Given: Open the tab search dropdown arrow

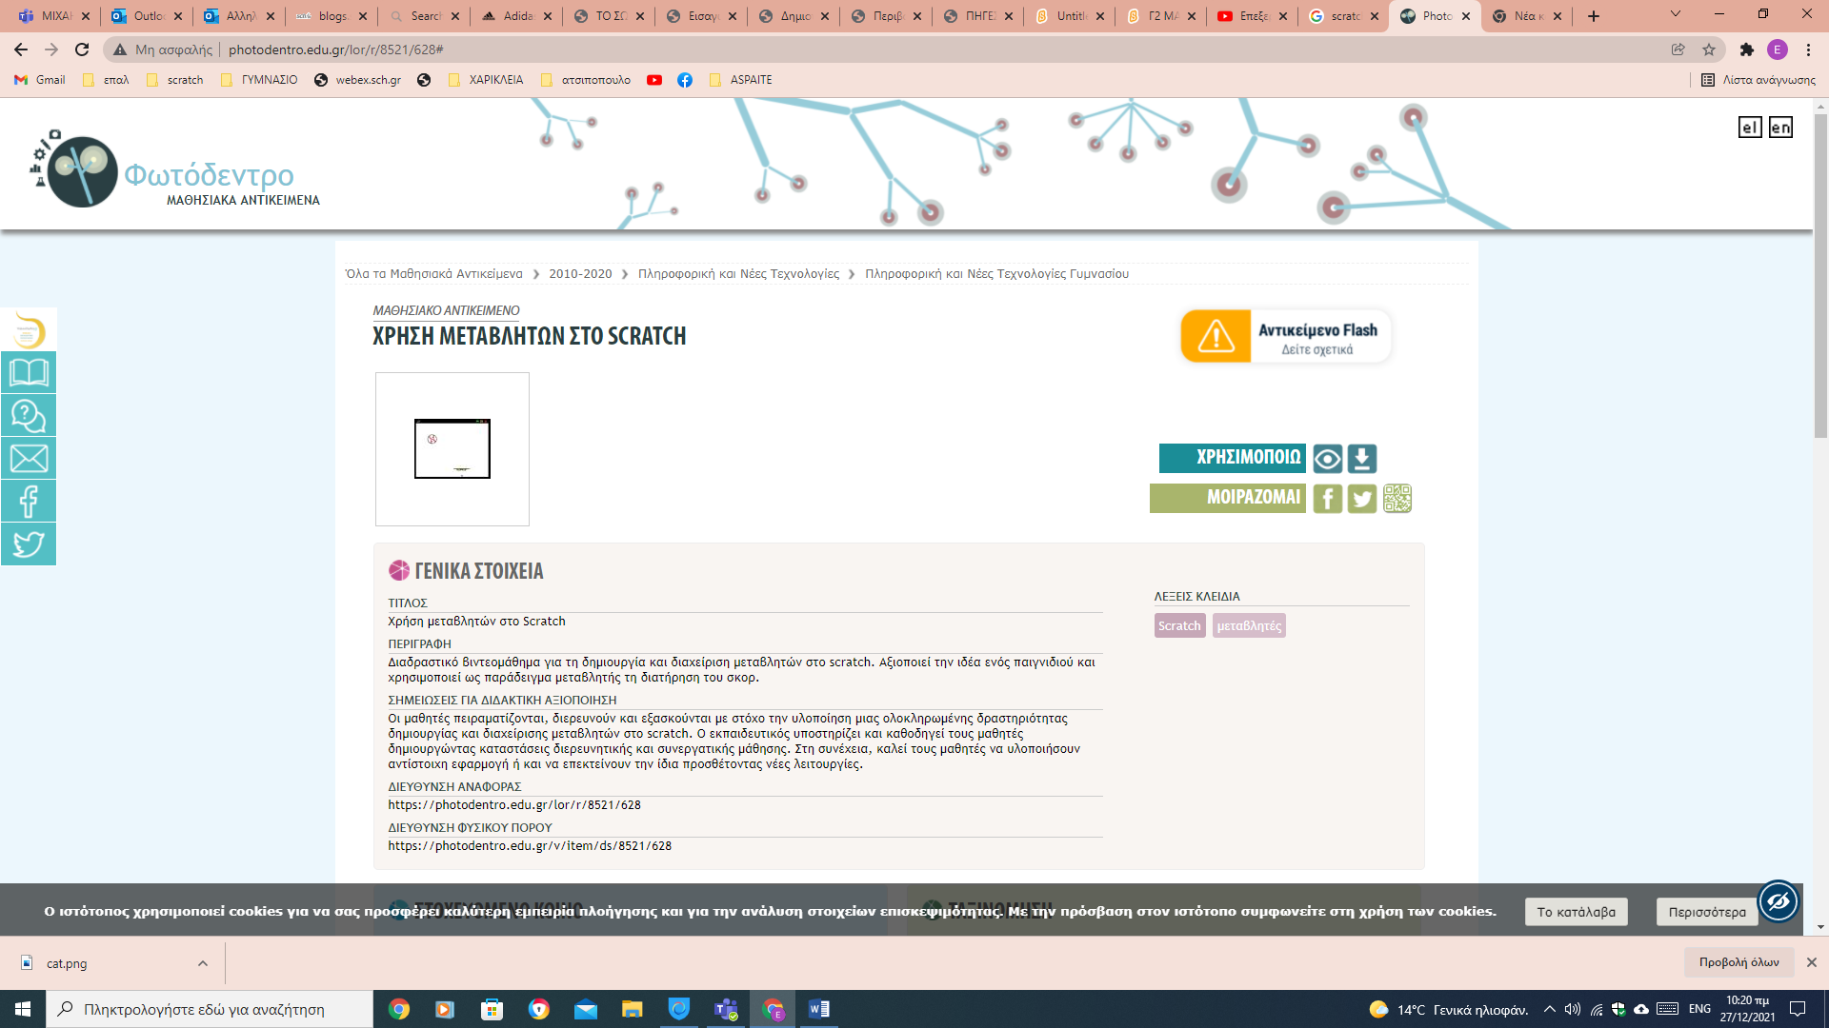Looking at the screenshot, I should [x=1676, y=15].
